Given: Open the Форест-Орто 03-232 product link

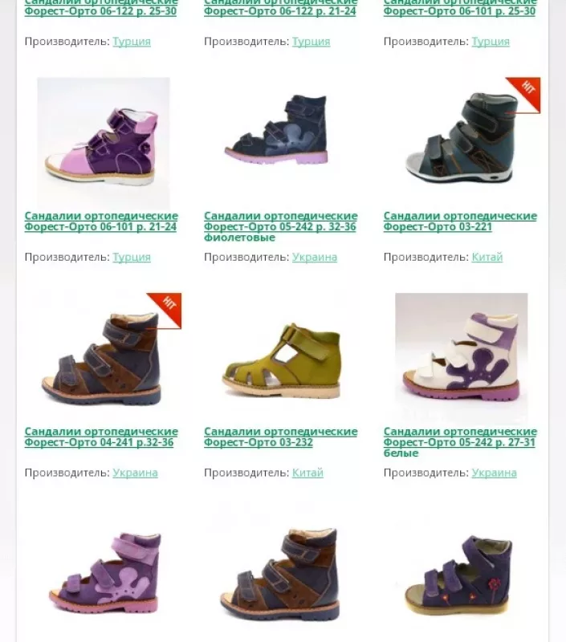Looking at the screenshot, I should tap(280, 437).
